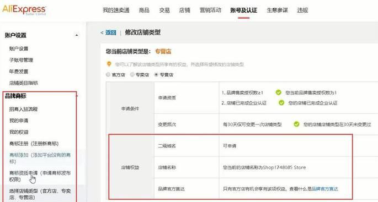Click the 品牌官方直达 row label cell
This screenshot has width=378, height=202.
tap(187, 189)
